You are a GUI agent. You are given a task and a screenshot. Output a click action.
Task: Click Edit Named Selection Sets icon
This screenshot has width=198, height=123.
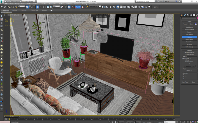[x=87, y=7]
